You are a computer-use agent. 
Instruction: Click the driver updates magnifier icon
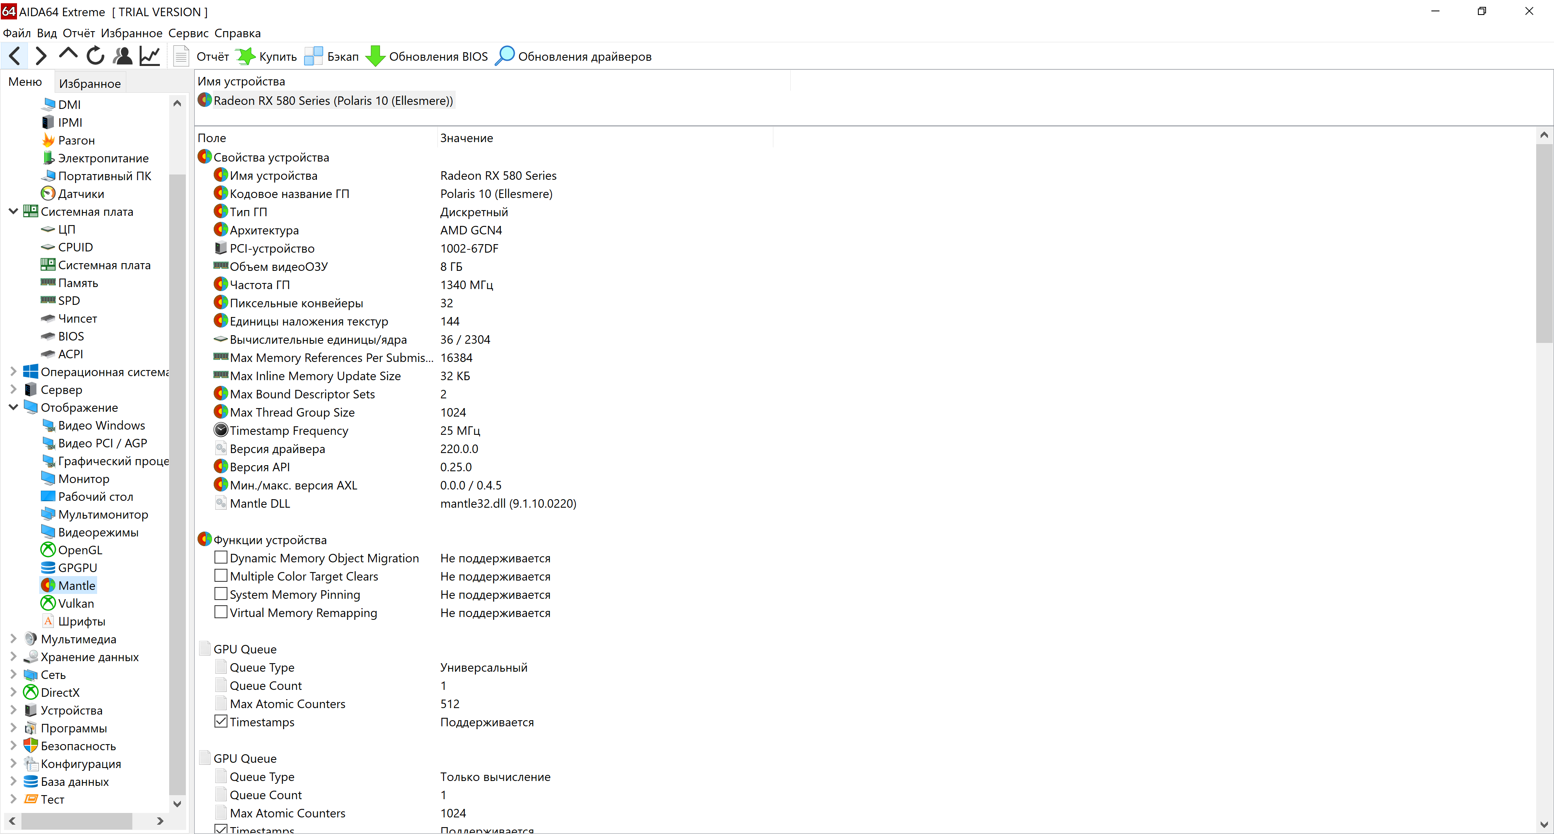coord(504,56)
